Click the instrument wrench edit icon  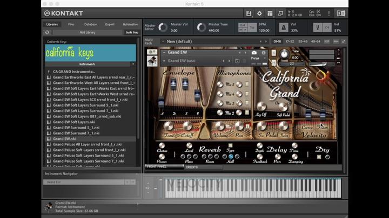152,52
